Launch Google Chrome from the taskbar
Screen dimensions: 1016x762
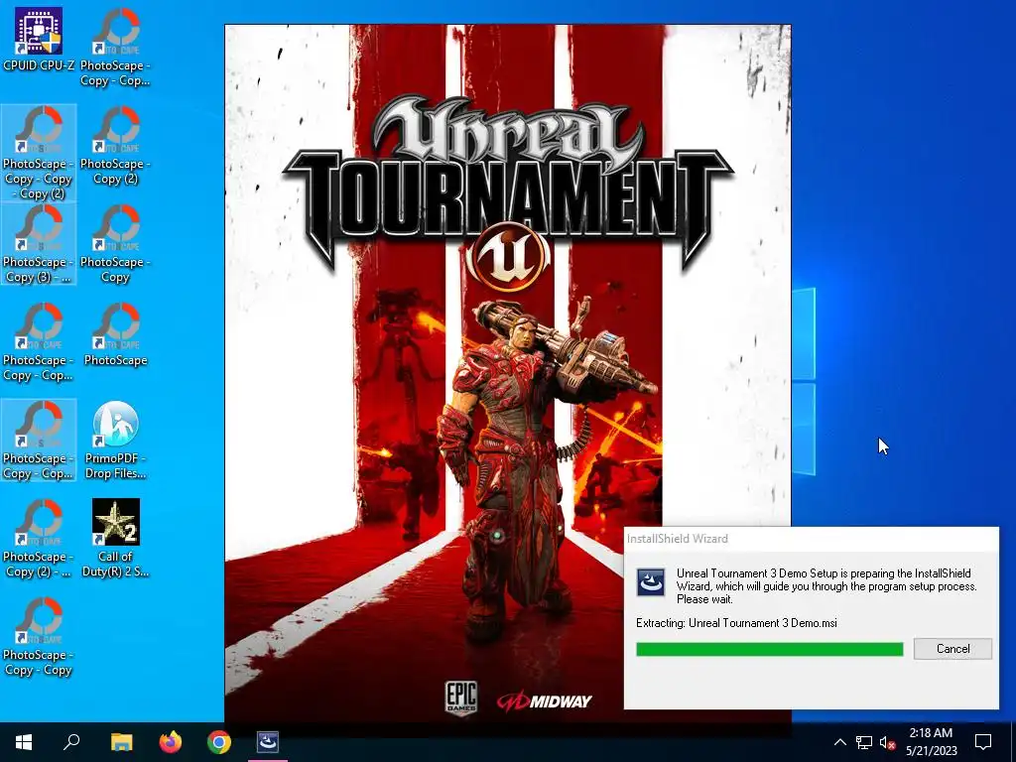(219, 742)
